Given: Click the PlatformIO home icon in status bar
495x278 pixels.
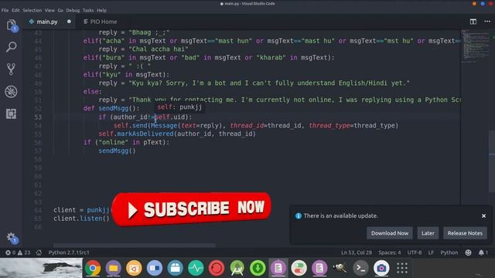Looking at the screenshot, I should point(39,253).
